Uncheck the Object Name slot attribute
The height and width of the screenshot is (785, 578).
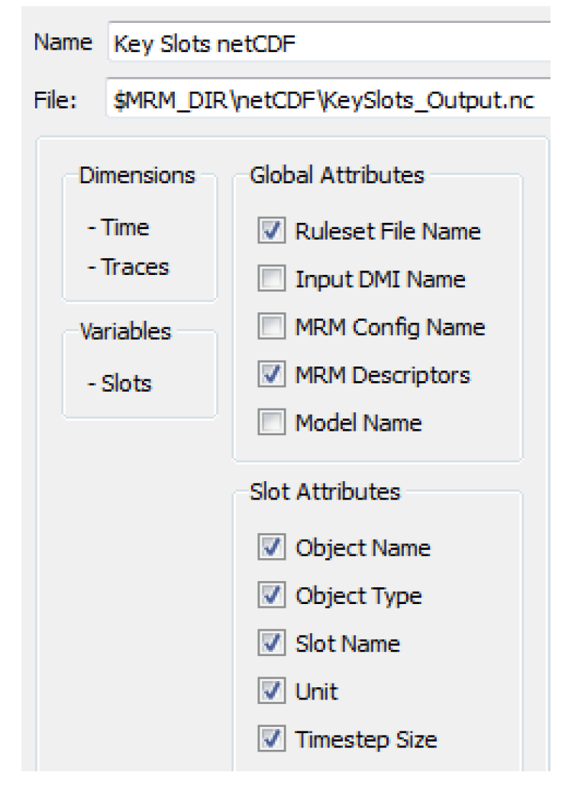(x=271, y=548)
